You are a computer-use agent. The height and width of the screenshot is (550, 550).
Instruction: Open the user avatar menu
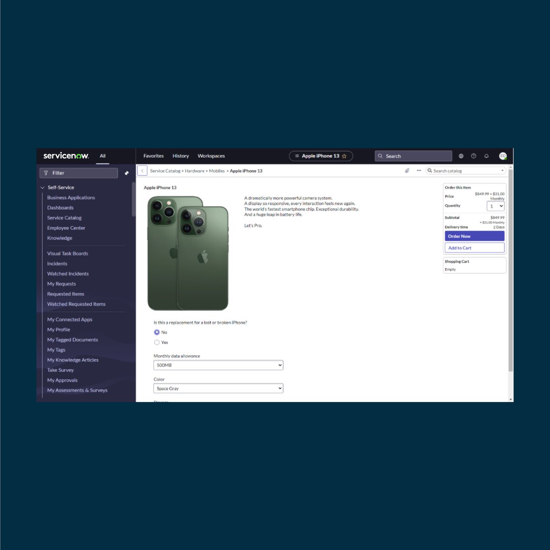[x=503, y=156]
